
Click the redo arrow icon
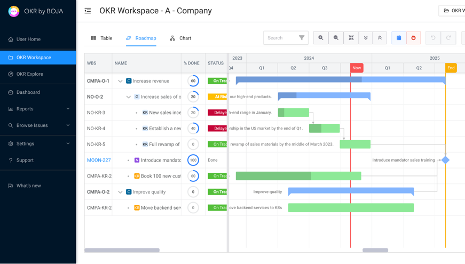pos(448,38)
